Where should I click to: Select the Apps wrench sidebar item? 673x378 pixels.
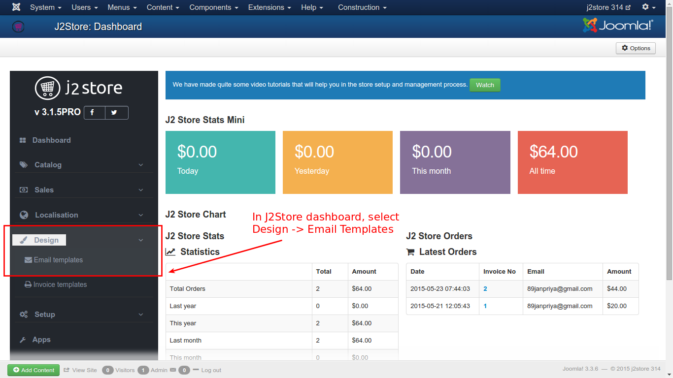tap(41, 340)
